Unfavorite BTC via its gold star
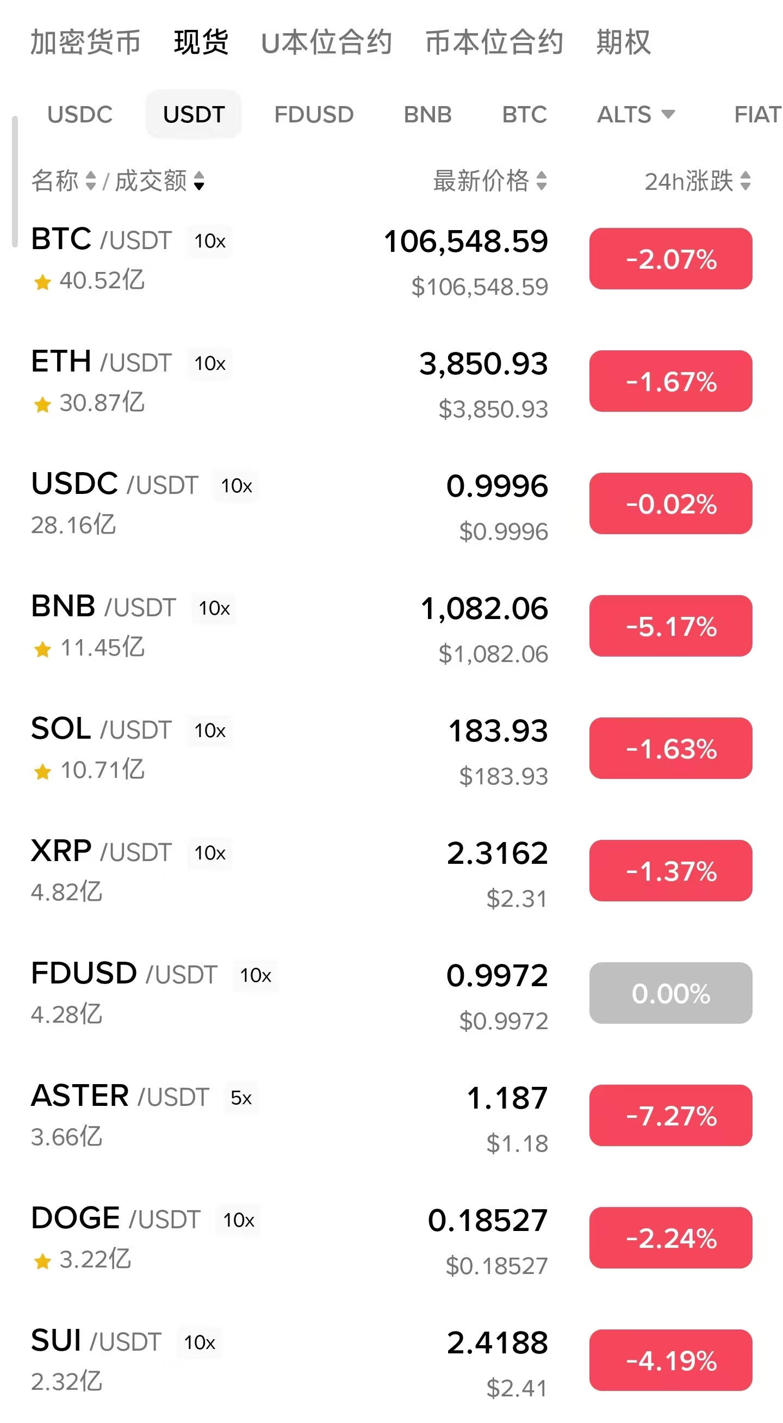This screenshot has height=1423, width=783. tap(42, 282)
